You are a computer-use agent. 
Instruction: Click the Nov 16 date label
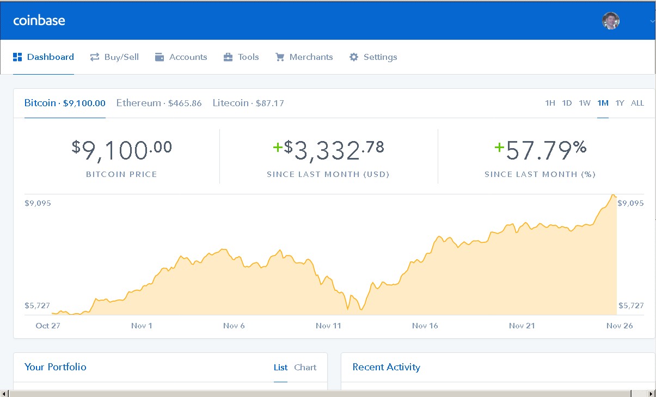pyautogui.click(x=425, y=326)
